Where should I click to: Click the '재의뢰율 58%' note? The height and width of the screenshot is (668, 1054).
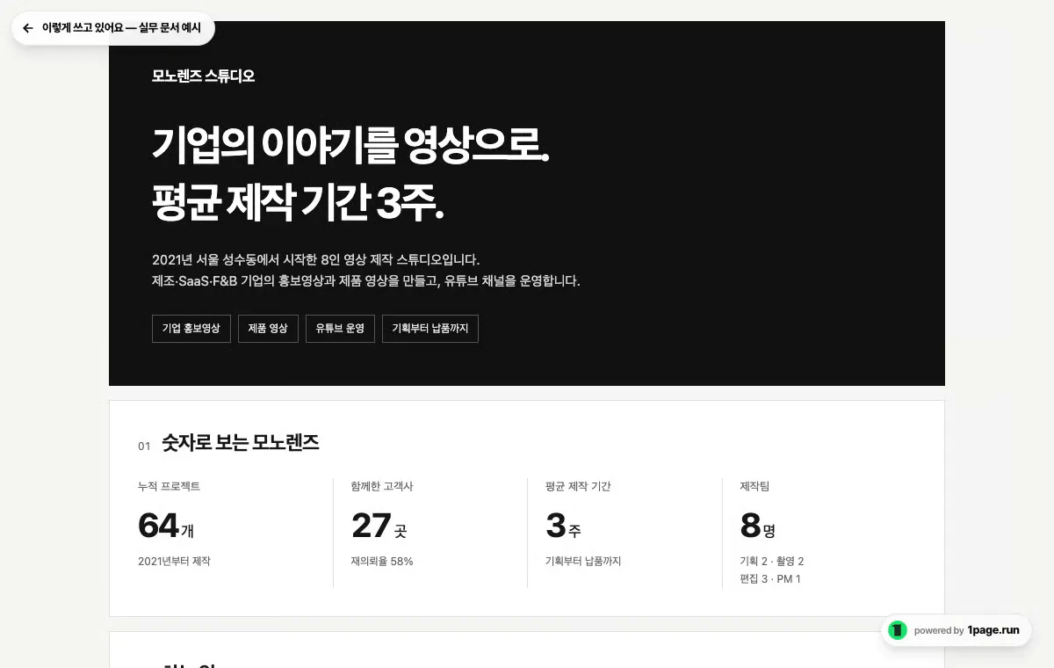click(382, 561)
